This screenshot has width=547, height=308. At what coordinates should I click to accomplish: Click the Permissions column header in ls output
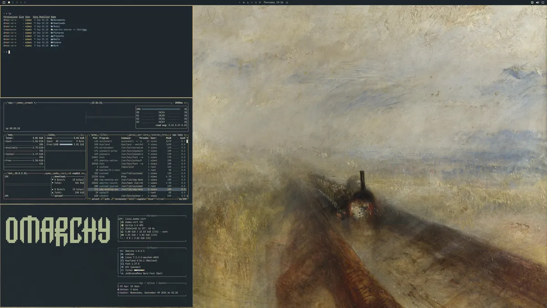[10, 17]
